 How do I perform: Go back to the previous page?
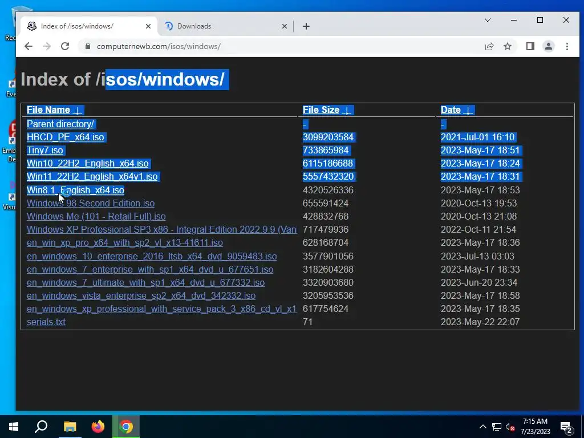29,46
